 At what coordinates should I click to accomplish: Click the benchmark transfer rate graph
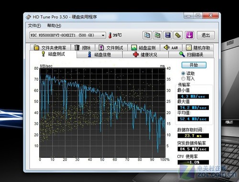[x=102, y=113]
